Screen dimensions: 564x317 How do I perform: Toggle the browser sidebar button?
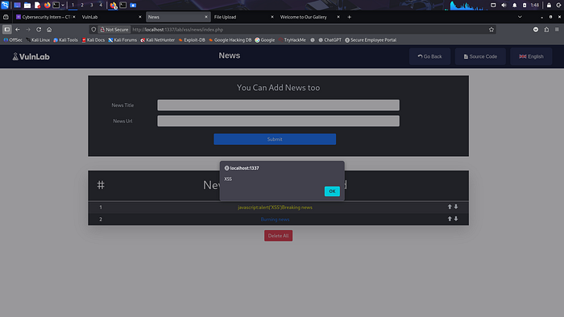pos(6,30)
